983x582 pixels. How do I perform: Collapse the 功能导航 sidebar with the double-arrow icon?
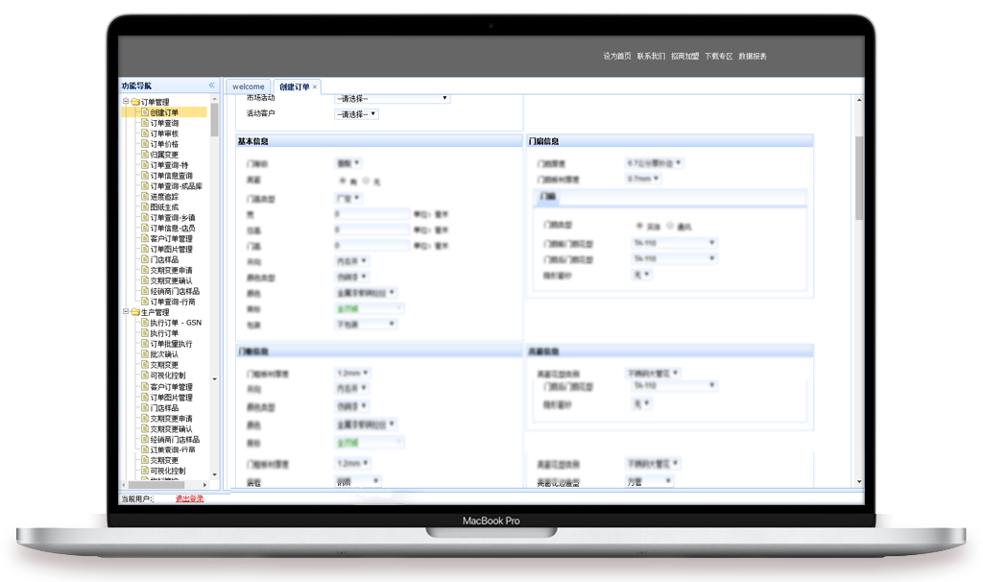pyautogui.click(x=211, y=85)
